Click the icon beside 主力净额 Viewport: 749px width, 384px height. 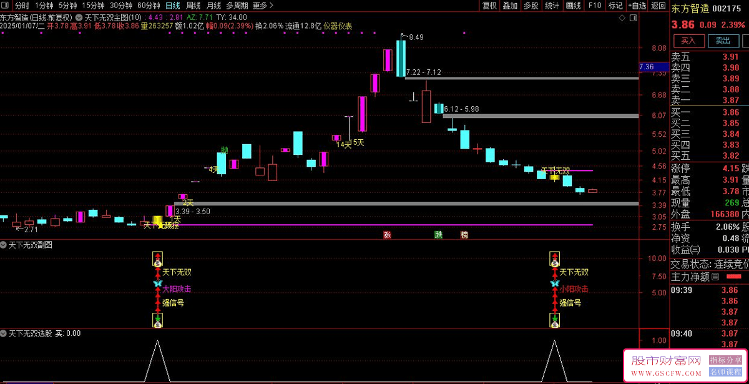click(x=715, y=277)
